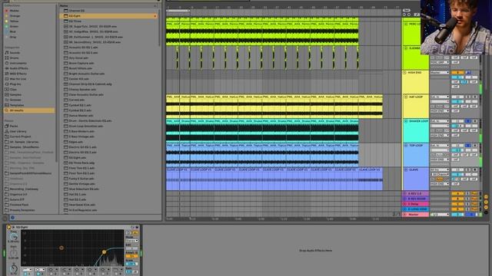This screenshot has height=276, width=492.
Task: Expand the selected EQ Eight browser entry arrow
Action: (x=155, y=16)
